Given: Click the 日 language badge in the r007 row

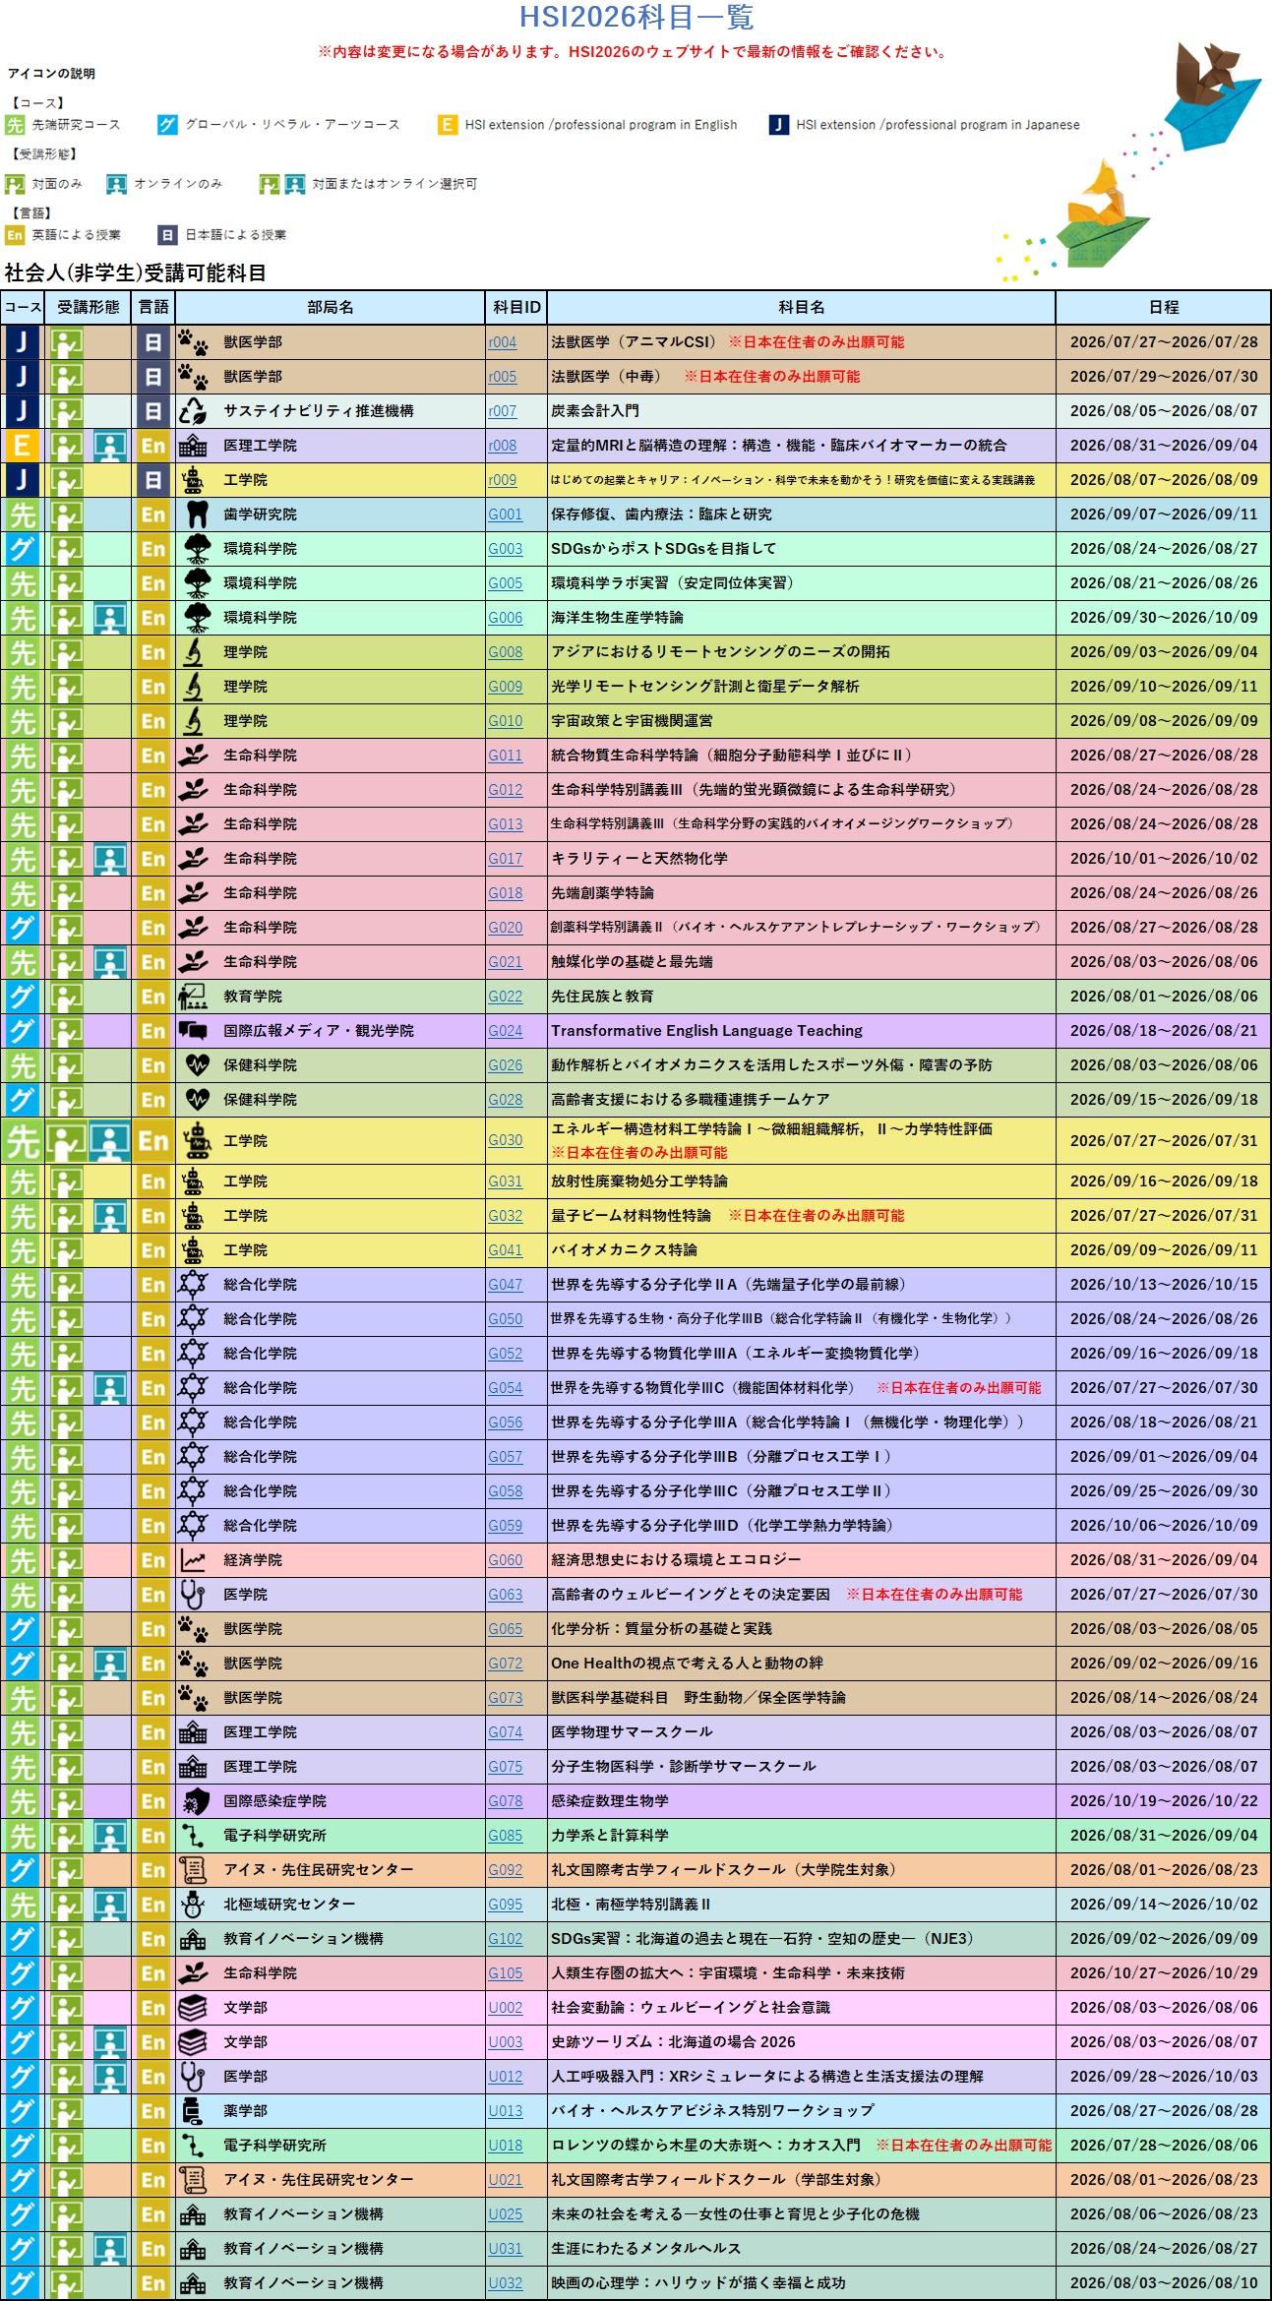Looking at the screenshot, I should [153, 411].
